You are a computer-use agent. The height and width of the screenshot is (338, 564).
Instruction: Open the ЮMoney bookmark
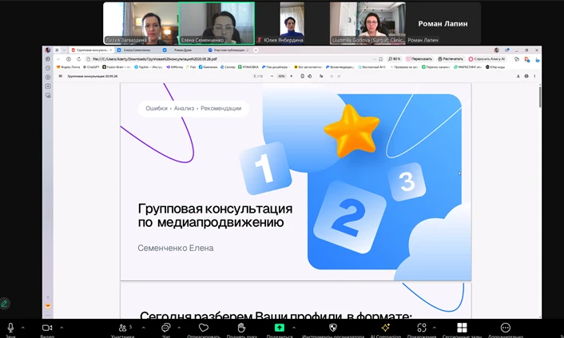(175, 67)
